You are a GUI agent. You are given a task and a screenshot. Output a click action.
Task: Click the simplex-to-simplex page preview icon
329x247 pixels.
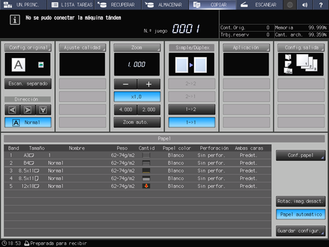point(191,65)
